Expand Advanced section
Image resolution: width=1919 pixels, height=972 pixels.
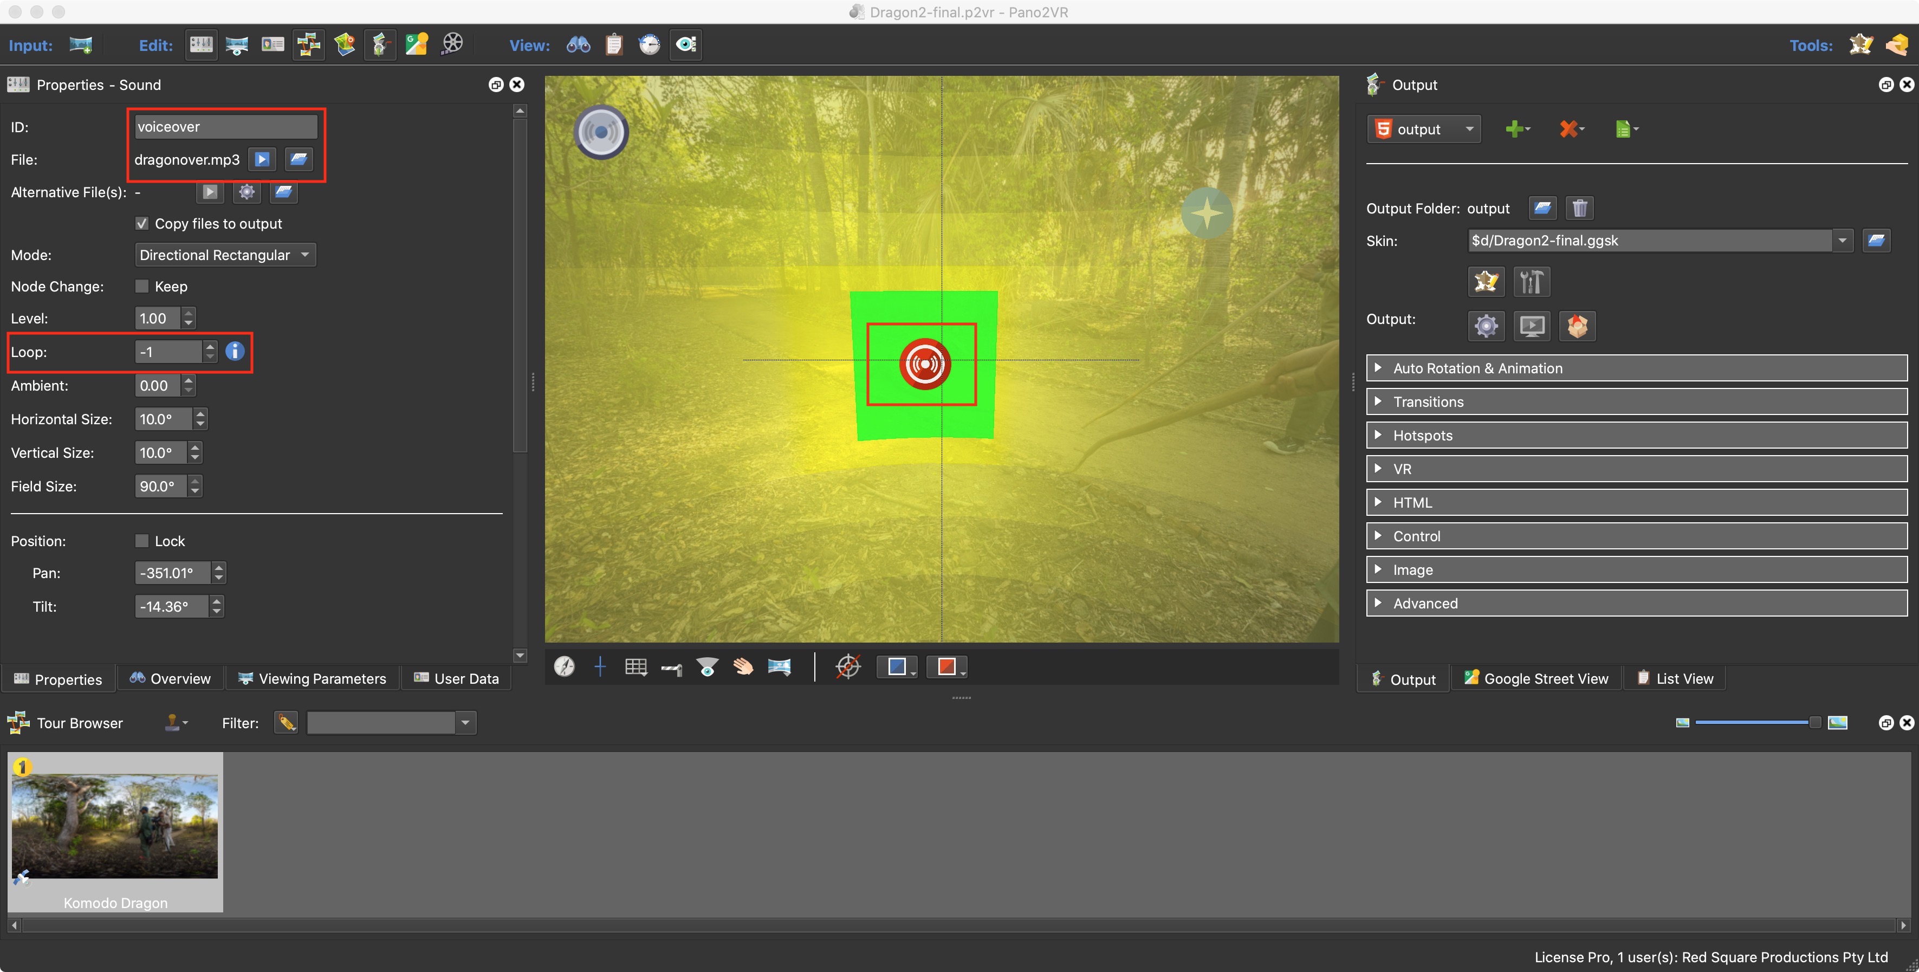click(x=1636, y=604)
